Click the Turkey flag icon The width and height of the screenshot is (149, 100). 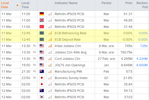[42, 27]
